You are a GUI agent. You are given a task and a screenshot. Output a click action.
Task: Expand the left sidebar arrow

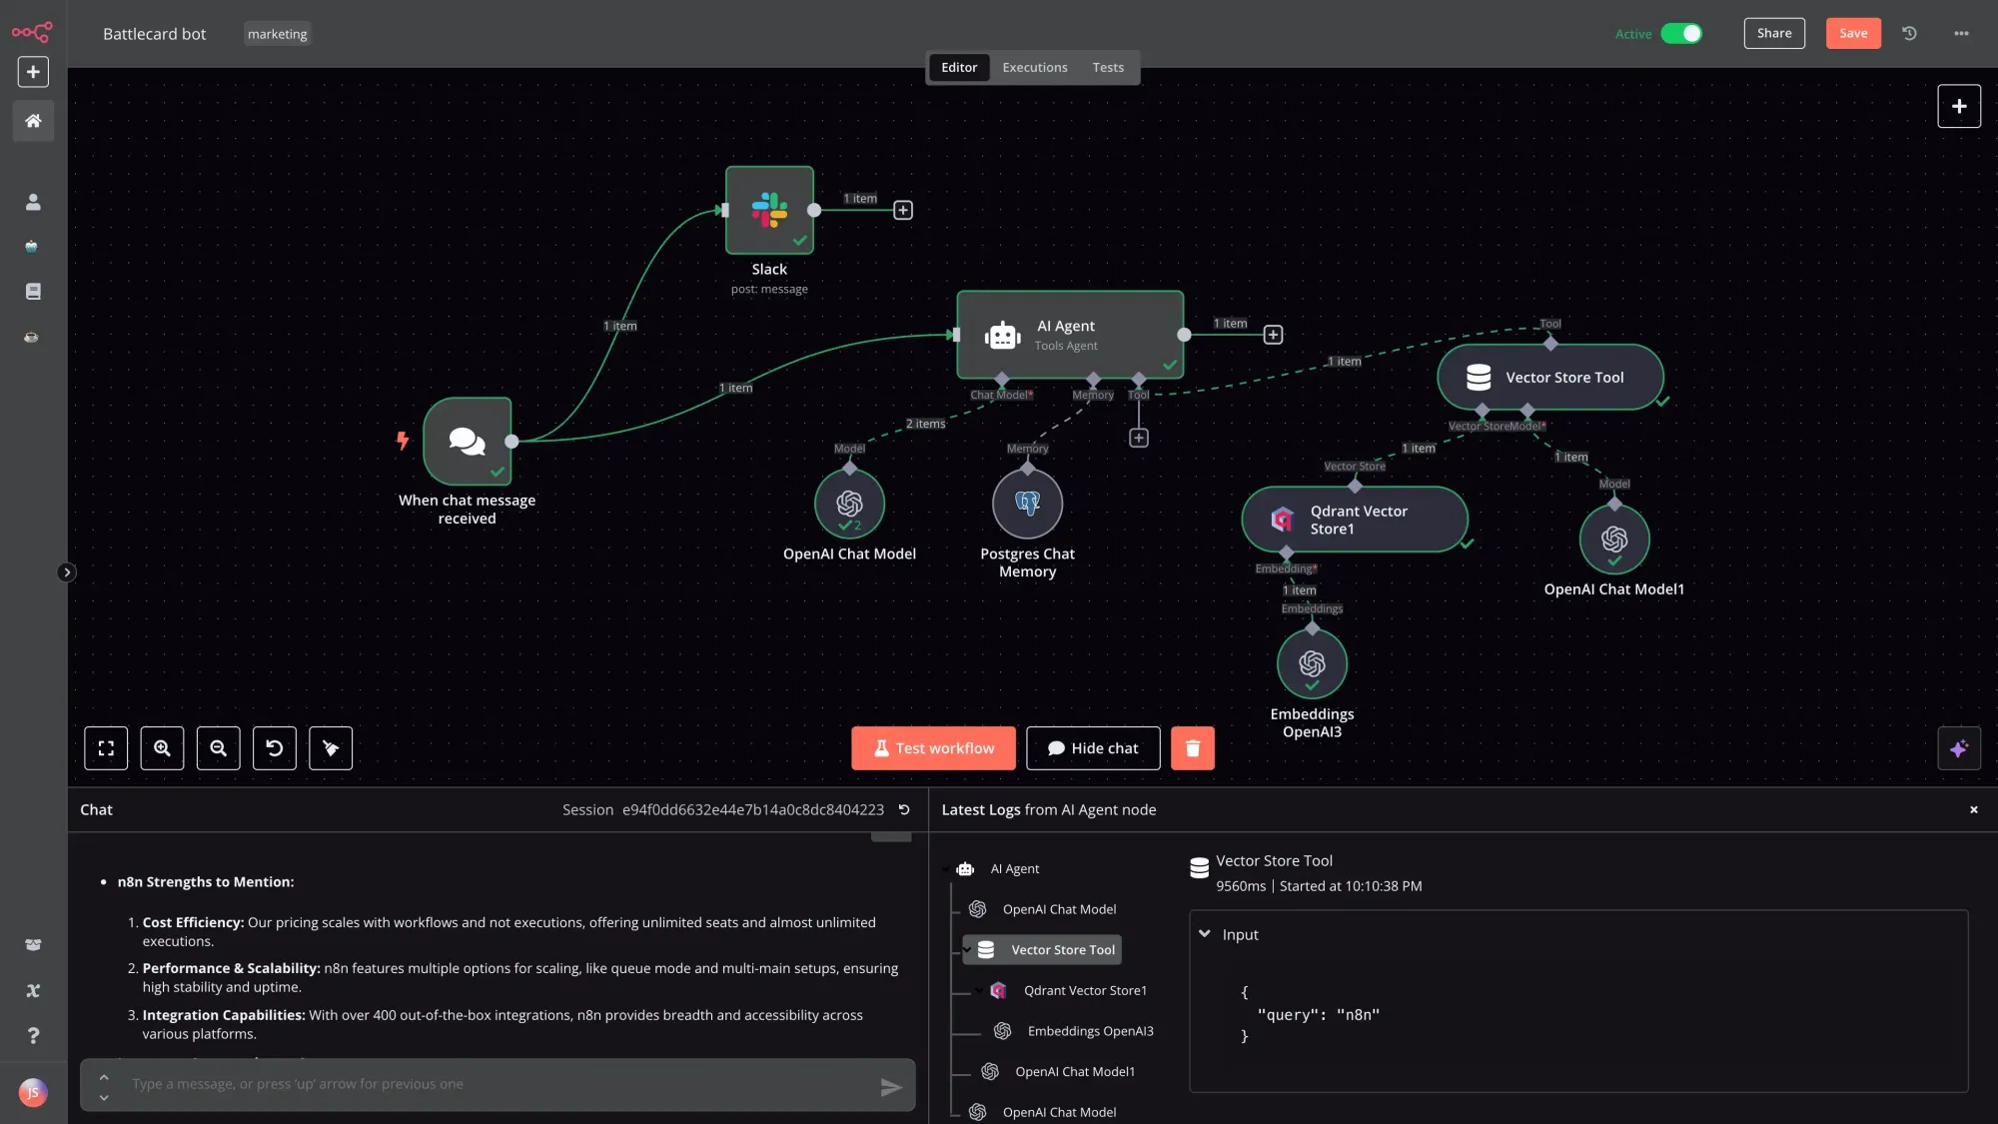coord(67,572)
